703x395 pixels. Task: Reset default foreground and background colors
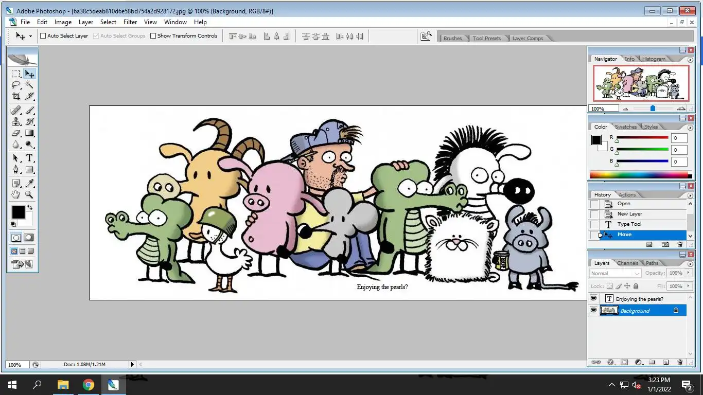pyautogui.click(x=13, y=224)
